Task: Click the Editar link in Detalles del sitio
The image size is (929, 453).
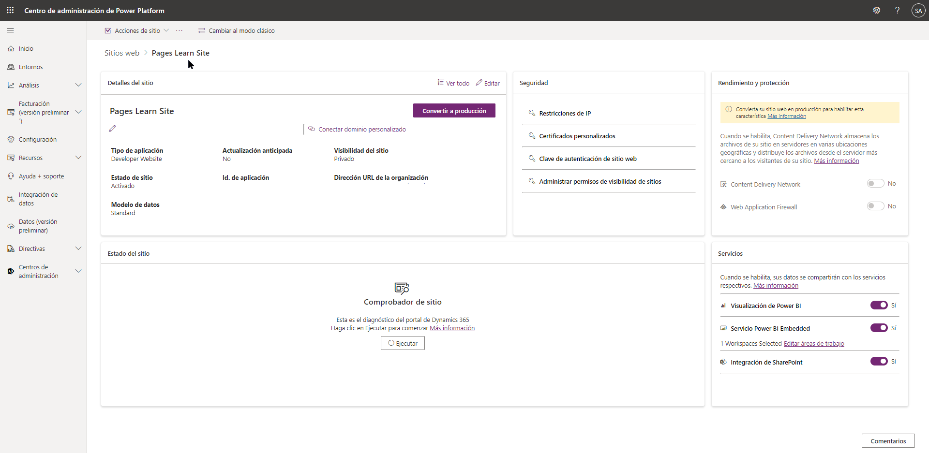Action: (x=488, y=83)
